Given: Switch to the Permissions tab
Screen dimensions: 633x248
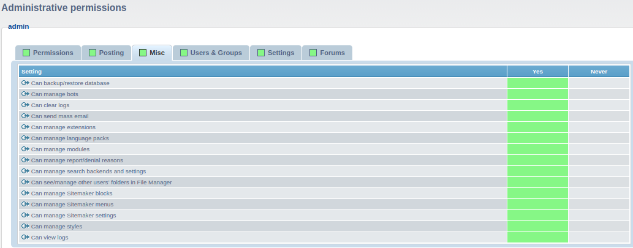Looking at the screenshot, I should [48, 53].
